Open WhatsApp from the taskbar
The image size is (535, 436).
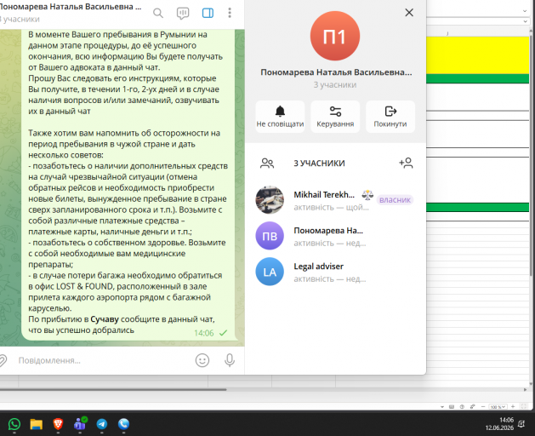click(x=14, y=424)
